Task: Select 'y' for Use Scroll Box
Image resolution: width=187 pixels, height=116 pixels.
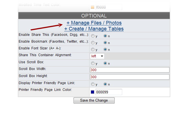Action: coord(93,63)
